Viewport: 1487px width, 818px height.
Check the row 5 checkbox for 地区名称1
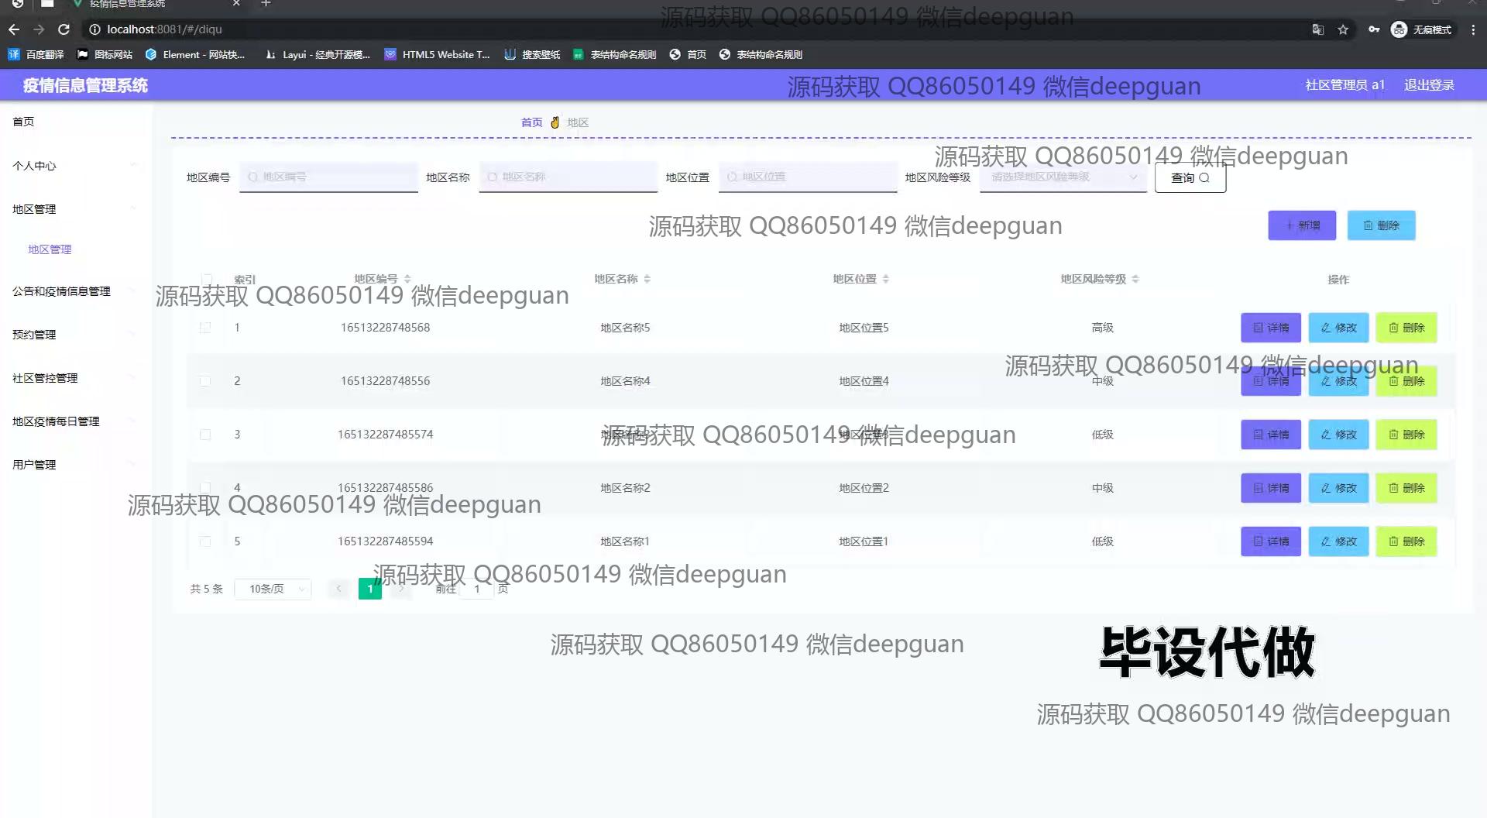[x=205, y=541]
